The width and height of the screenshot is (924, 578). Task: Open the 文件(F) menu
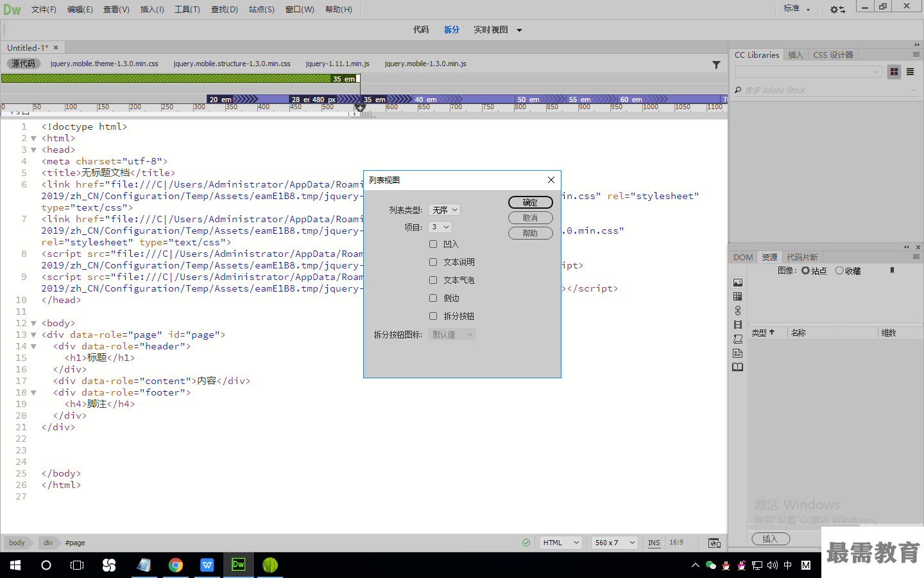[44, 10]
